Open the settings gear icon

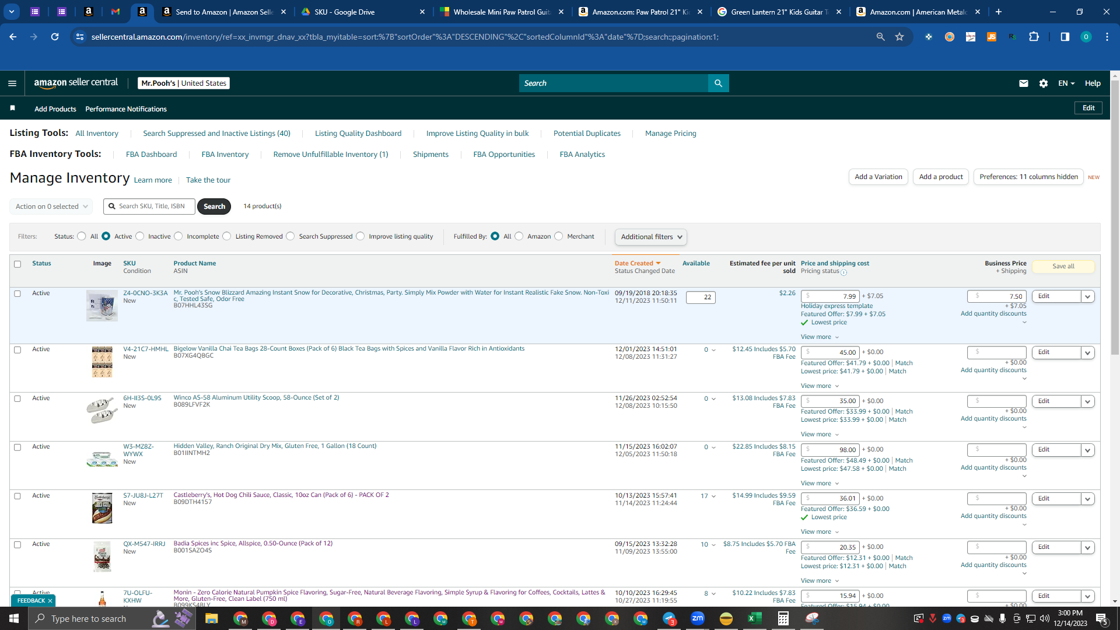1044,83
